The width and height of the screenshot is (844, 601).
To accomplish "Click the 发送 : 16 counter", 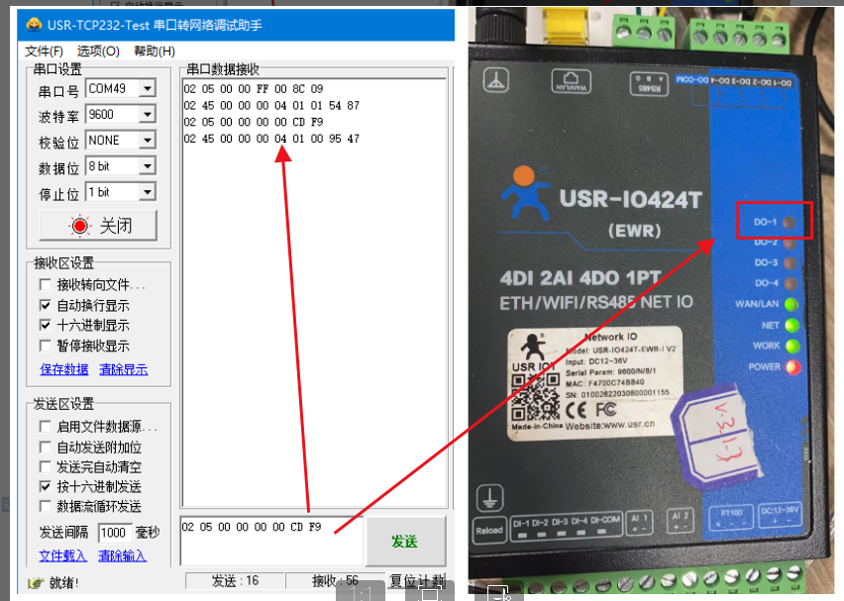I will pyautogui.click(x=235, y=580).
